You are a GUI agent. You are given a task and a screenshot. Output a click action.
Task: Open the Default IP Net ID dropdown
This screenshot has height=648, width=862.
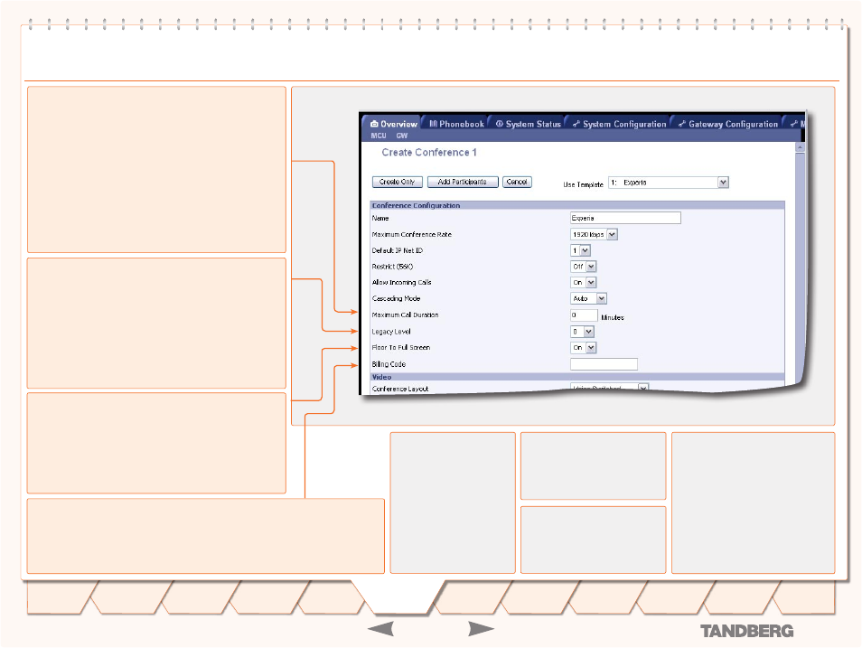tap(580, 250)
